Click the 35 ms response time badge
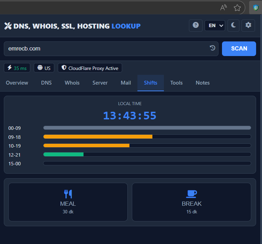The image size is (262, 244). (x=17, y=68)
